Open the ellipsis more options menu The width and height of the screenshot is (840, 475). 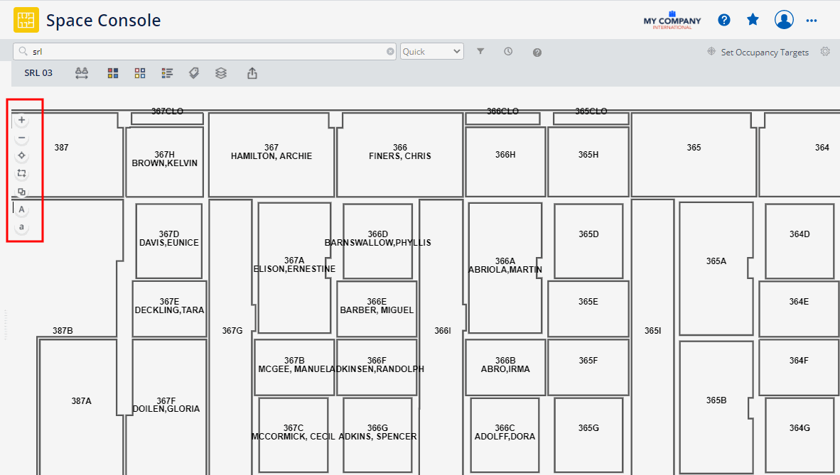pyautogui.click(x=812, y=19)
